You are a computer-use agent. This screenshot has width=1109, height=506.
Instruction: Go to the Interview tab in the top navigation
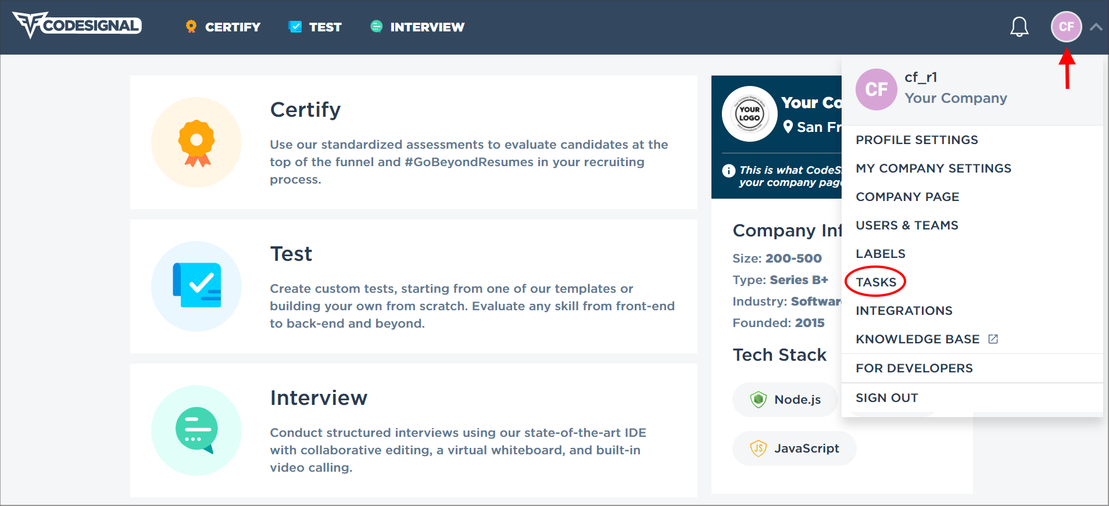[417, 27]
